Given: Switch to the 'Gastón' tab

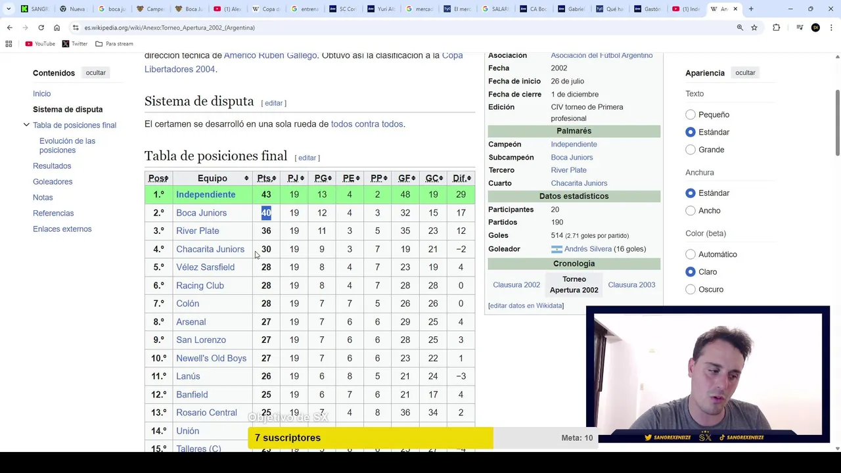Looking at the screenshot, I should pos(650,9).
